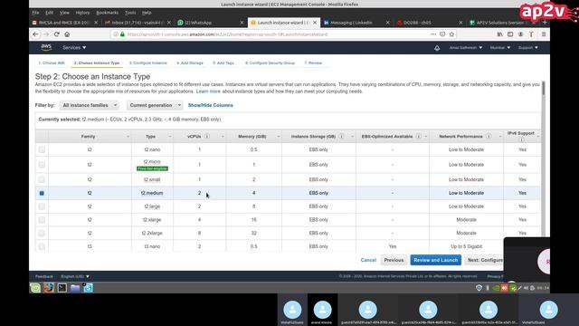Image resolution: width=579 pixels, height=326 pixels.
Task: Open the page actions three-dot menu
Action: tap(433, 34)
